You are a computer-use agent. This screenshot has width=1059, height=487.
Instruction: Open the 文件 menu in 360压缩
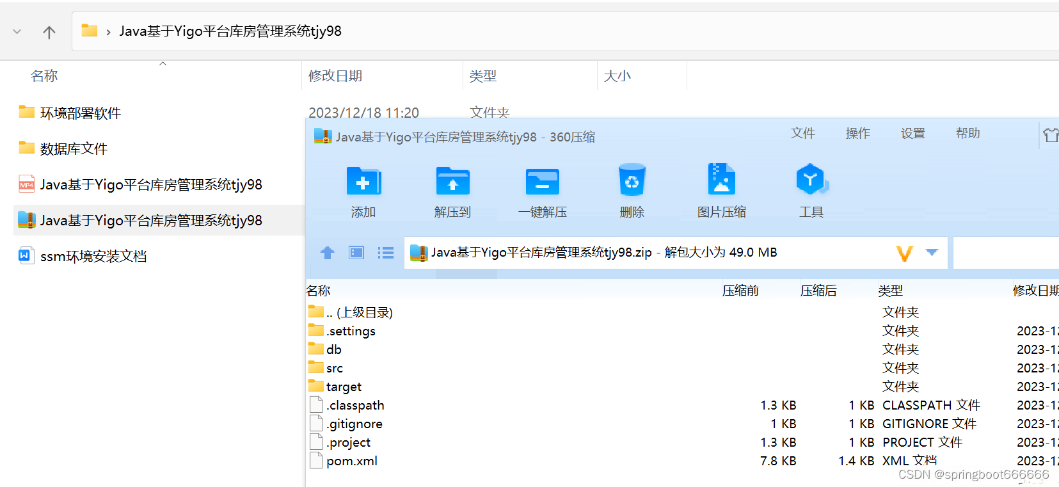803,133
